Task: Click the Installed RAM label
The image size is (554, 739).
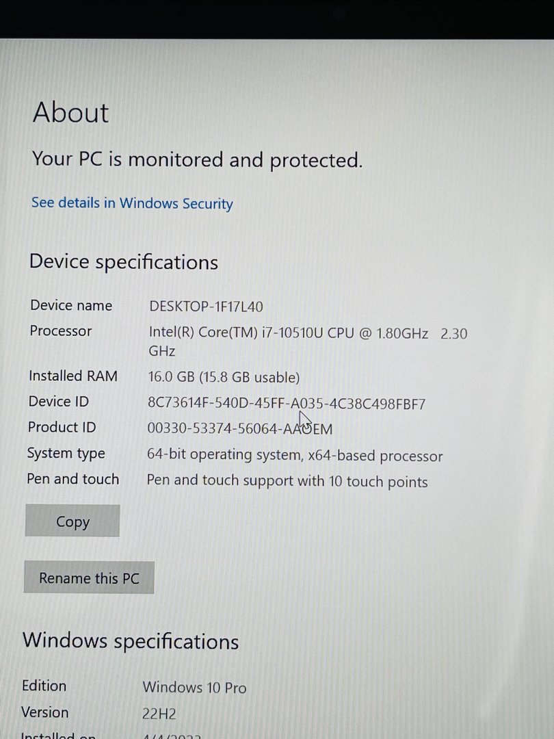Action: click(x=73, y=376)
